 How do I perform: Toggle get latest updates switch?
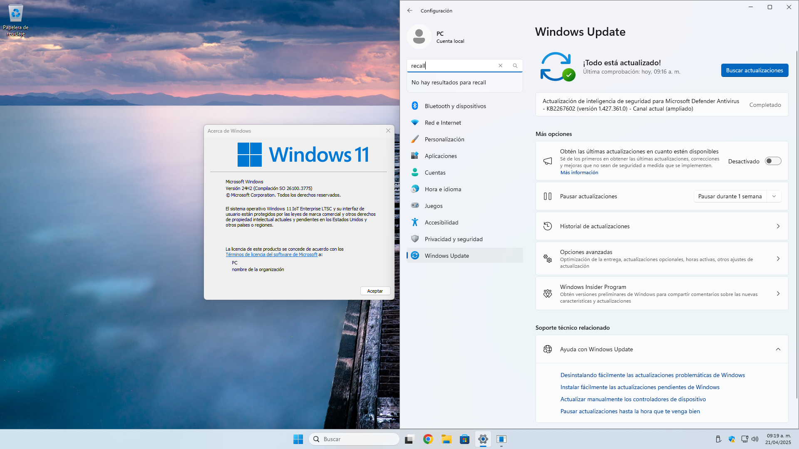tap(773, 161)
